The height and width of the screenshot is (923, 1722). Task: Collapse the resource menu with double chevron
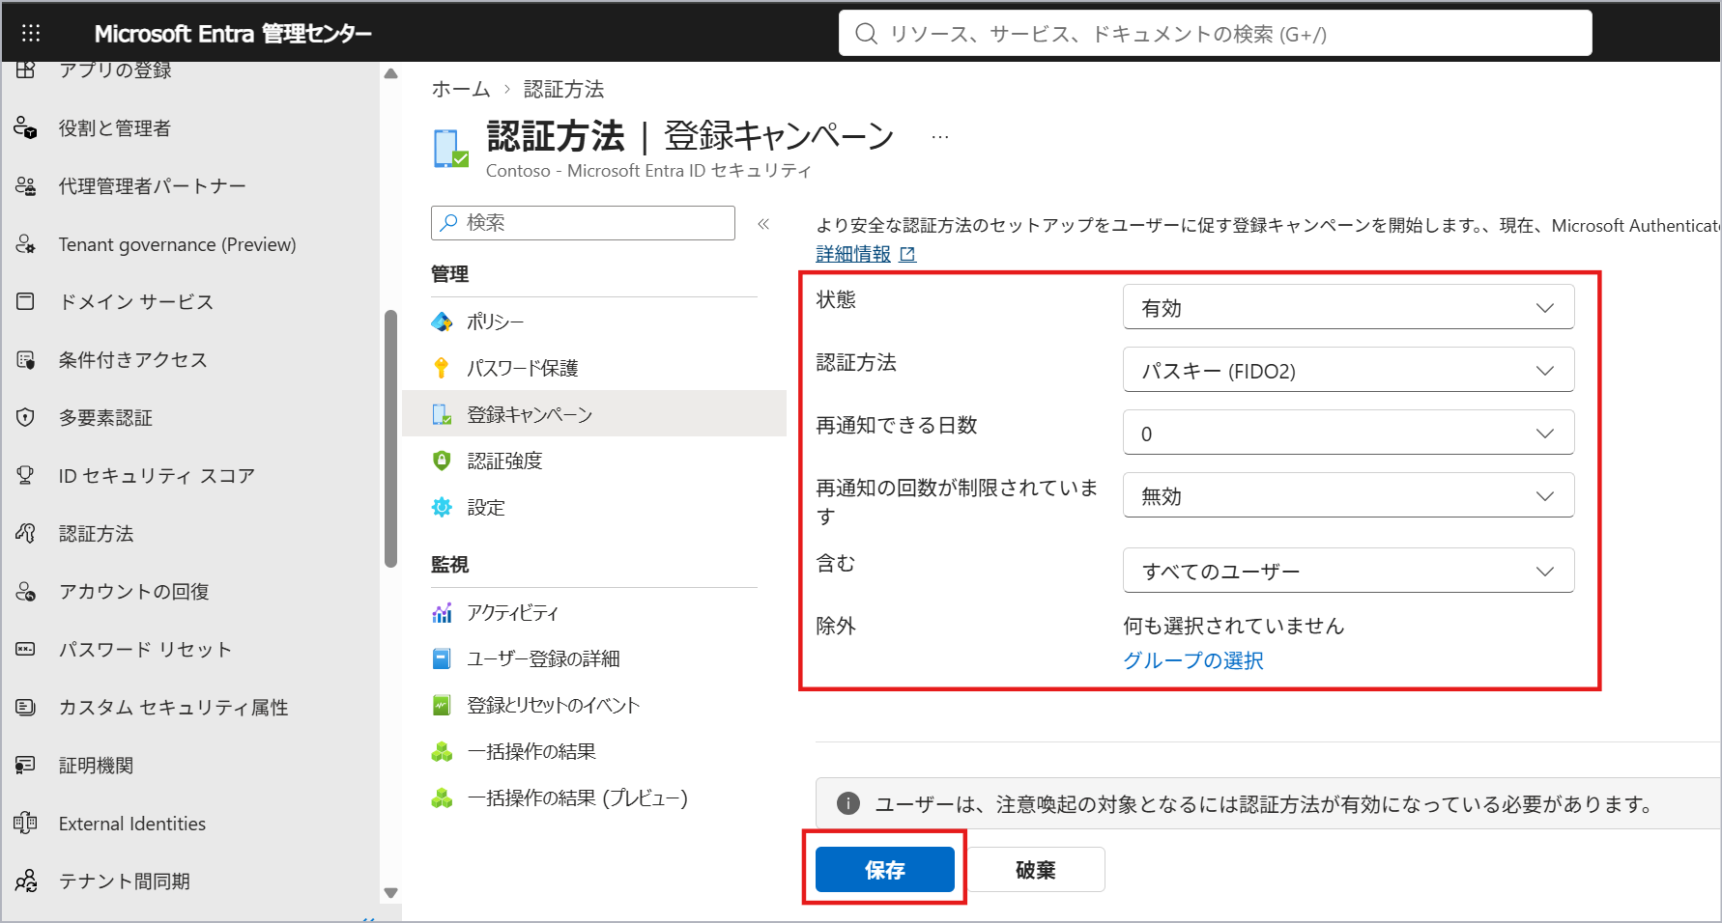[x=763, y=223]
